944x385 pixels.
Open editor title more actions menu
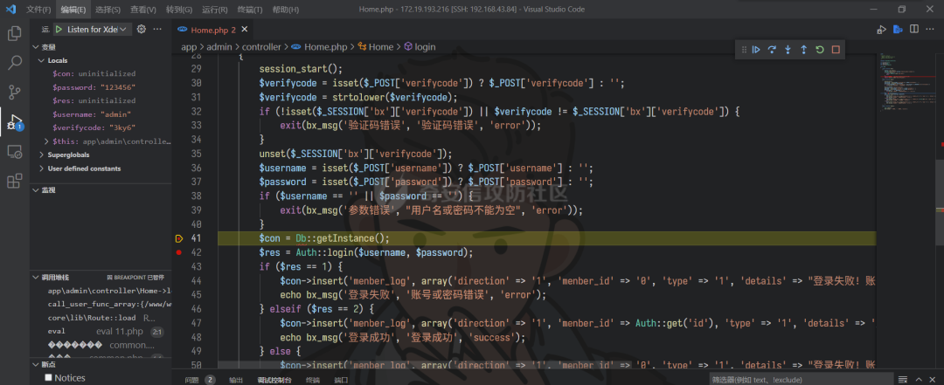929,29
